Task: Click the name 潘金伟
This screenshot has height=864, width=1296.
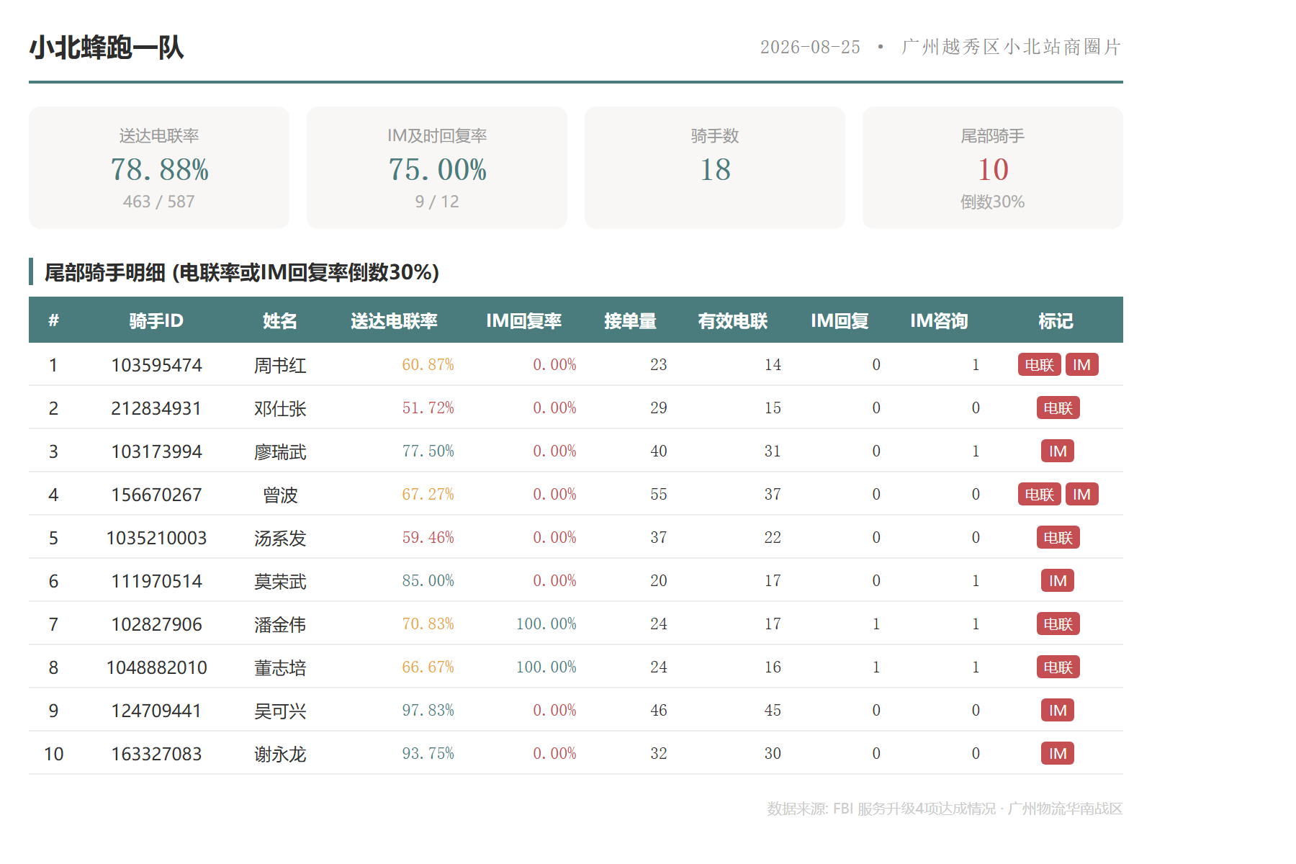Action: 280,624
